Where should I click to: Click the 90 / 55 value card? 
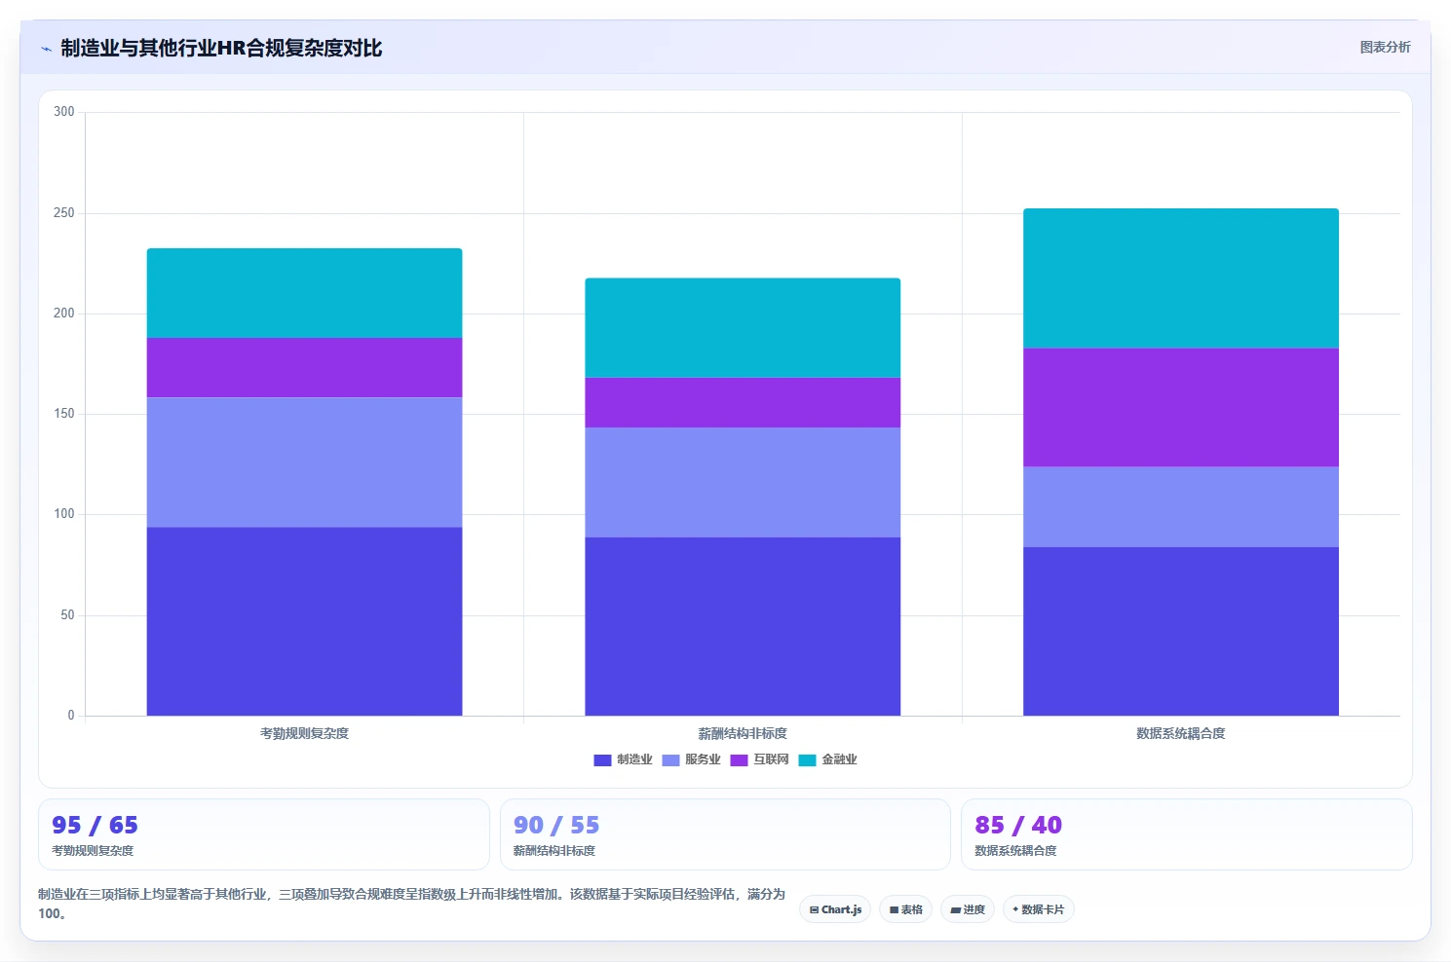[725, 834]
